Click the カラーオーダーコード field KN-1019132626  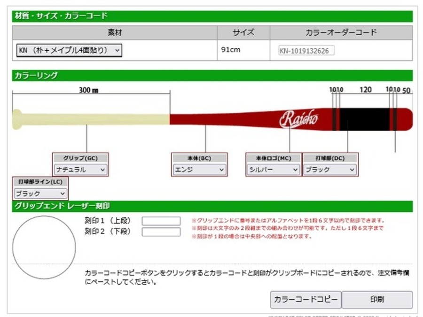(306, 50)
